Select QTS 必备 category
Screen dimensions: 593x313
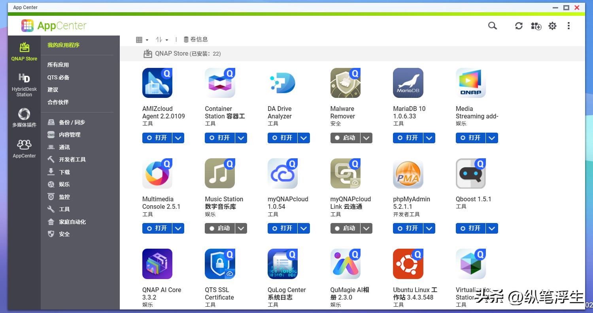point(59,77)
